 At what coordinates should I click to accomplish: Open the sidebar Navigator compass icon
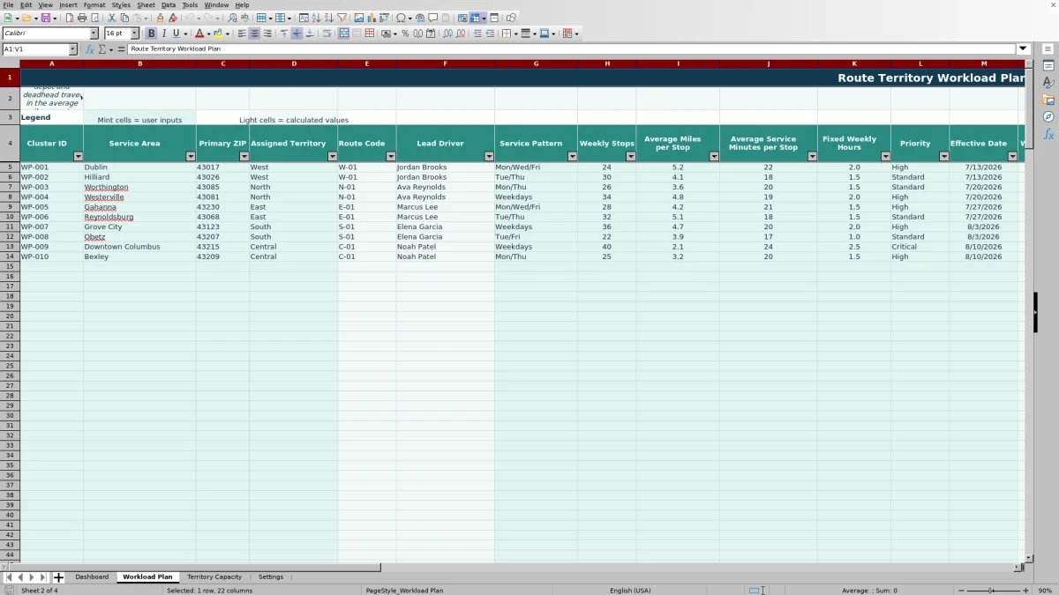pos(1048,116)
